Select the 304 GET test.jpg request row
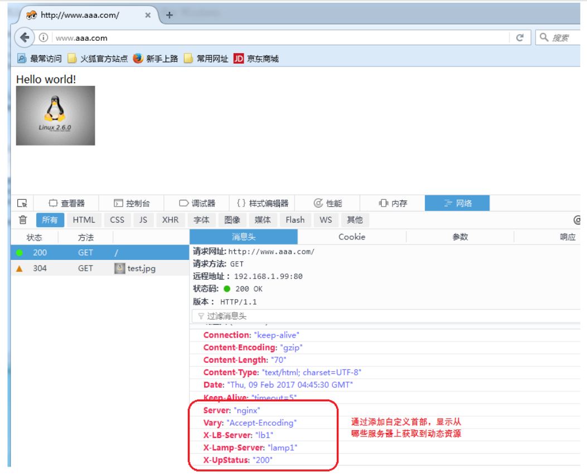The image size is (587, 476). coord(100,268)
